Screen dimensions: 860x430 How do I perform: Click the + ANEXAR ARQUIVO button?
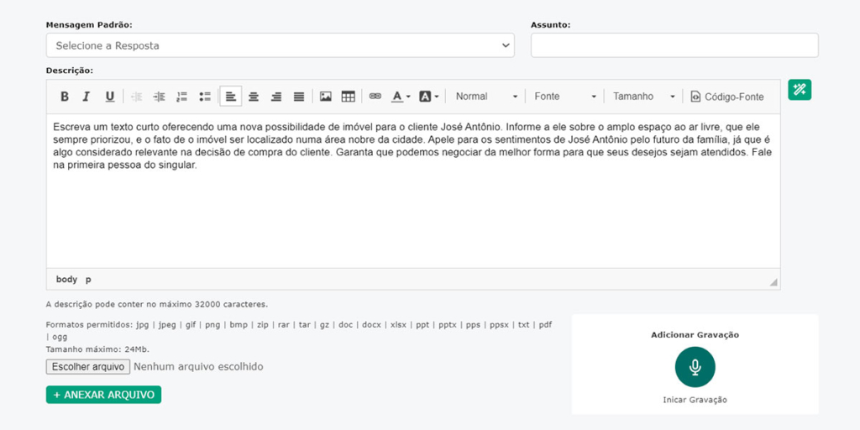coord(103,395)
